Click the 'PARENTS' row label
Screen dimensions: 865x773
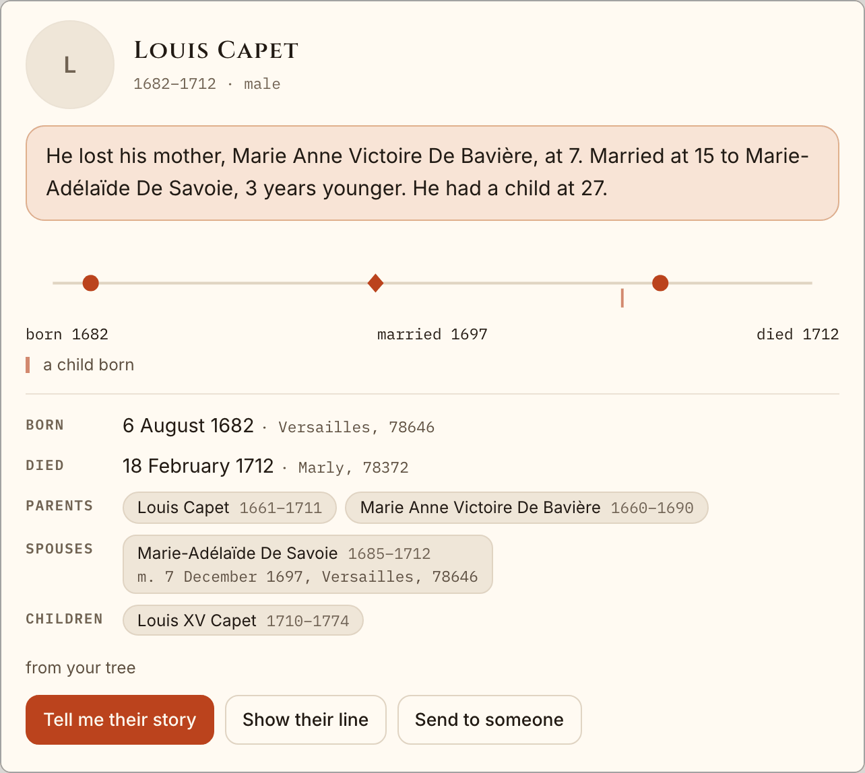(x=59, y=506)
